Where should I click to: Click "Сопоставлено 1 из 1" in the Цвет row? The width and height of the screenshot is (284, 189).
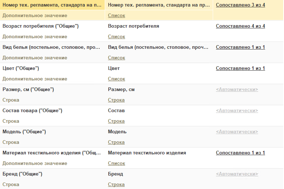[x=240, y=68]
